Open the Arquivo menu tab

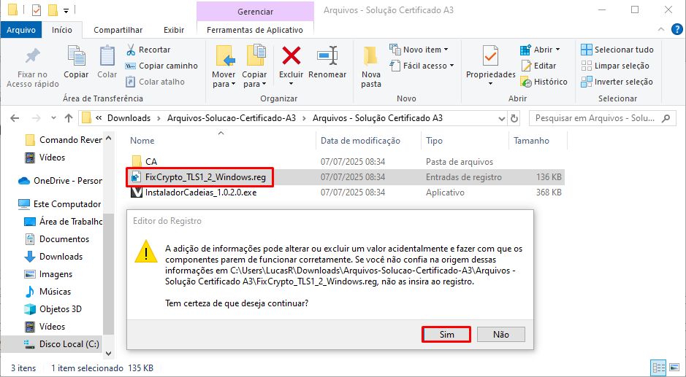(x=21, y=30)
